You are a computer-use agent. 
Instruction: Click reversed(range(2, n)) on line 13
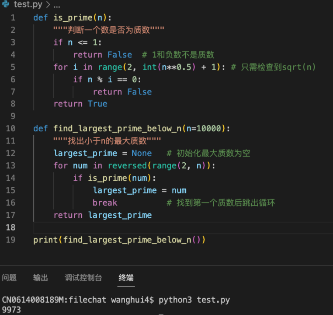click(x=159, y=165)
